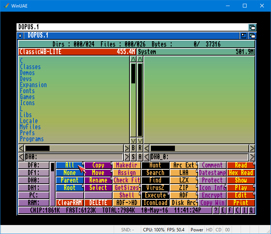Image resolution: width=271 pixels, height=234 pixels.
Task: Click the B button between file panels
Action: point(133,148)
